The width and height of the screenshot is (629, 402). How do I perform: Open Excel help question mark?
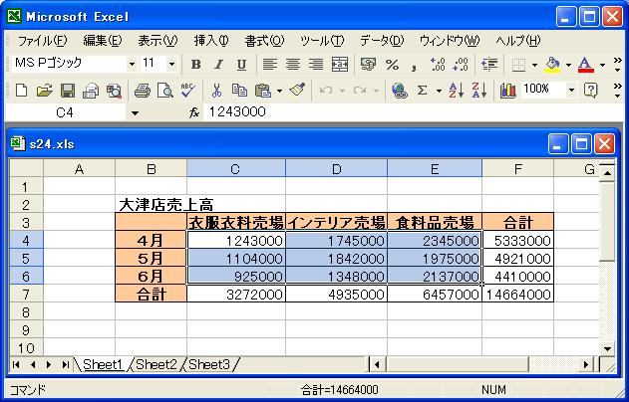pos(590,91)
